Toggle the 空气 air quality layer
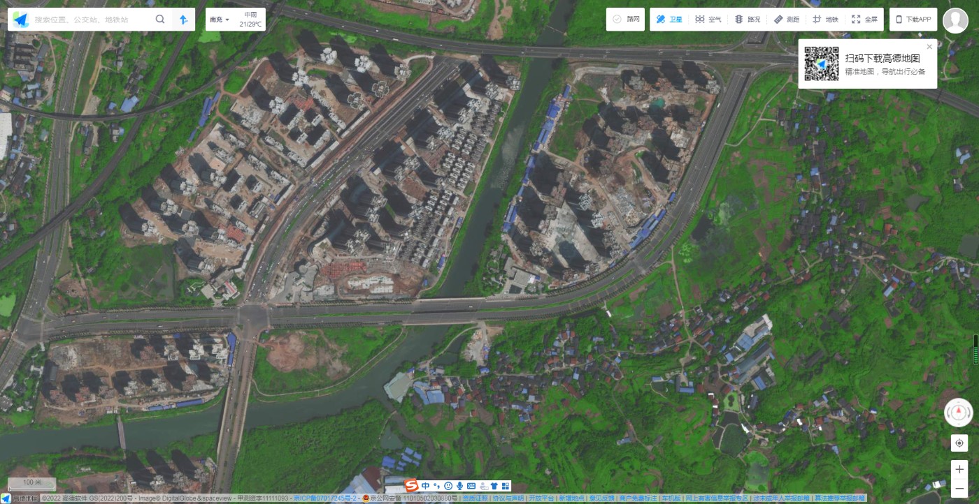This screenshot has width=979, height=504. (x=708, y=20)
